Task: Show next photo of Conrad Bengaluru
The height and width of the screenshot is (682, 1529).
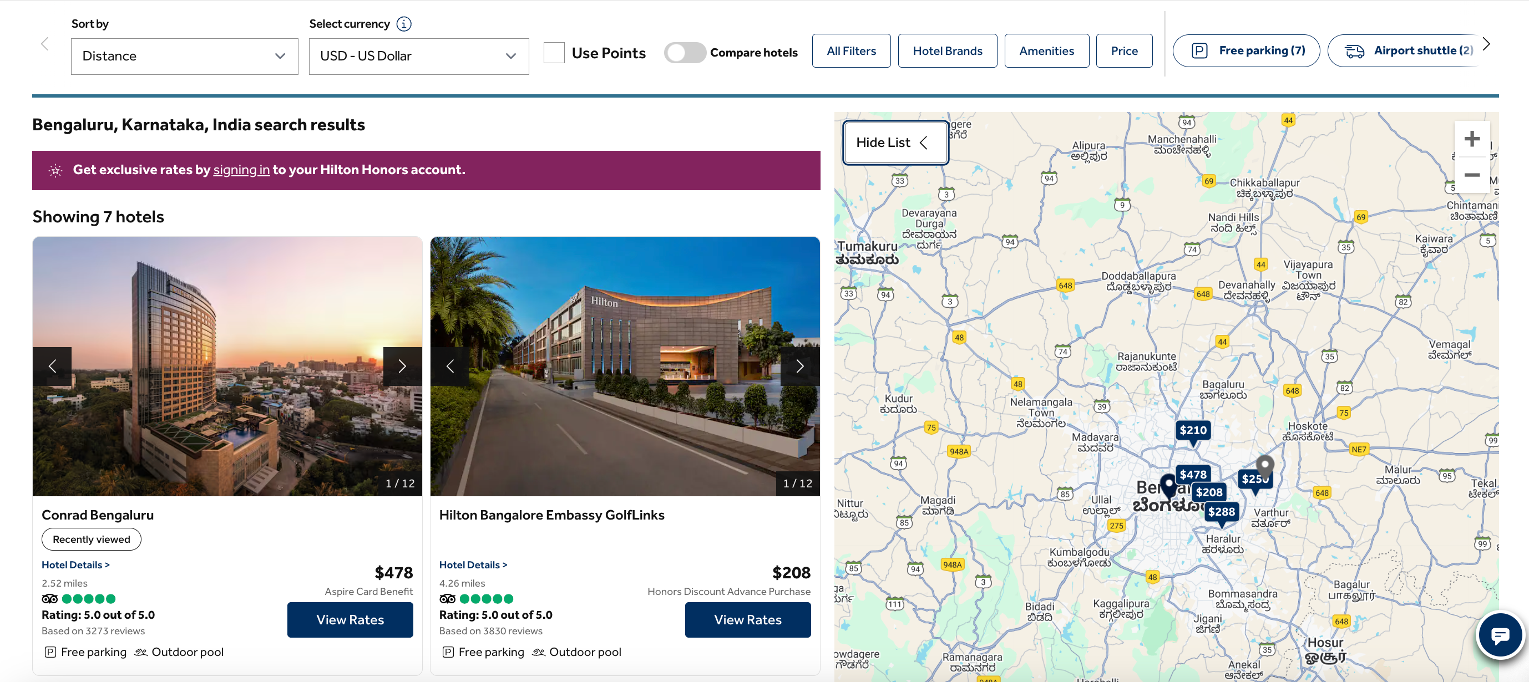Action: [x=402, y=366]
